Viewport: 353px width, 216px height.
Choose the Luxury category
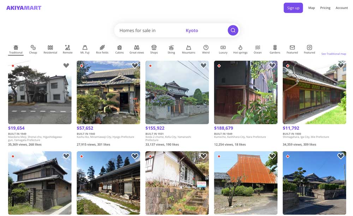click(223, 49)
